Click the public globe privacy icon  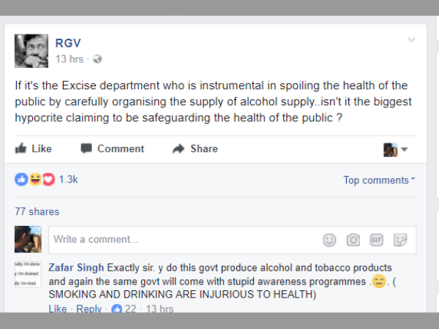click(x=97, y=59)
